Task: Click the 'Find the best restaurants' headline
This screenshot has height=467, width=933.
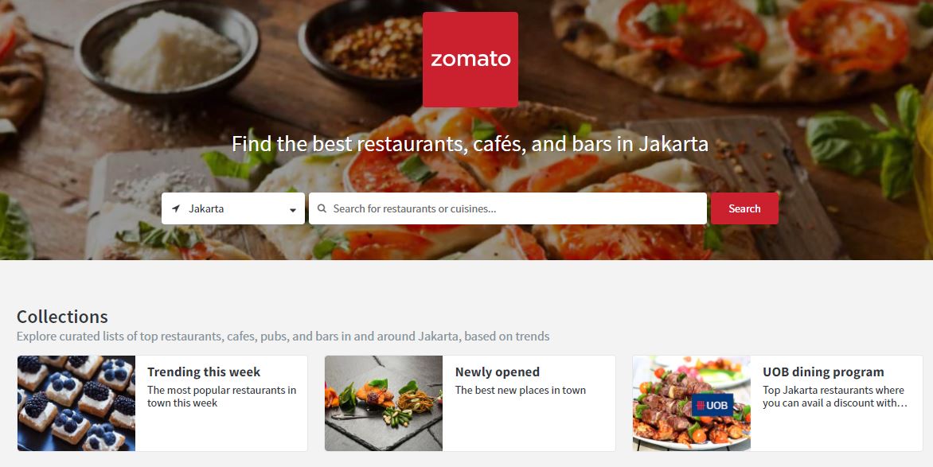Action: [x=470, y=144]
